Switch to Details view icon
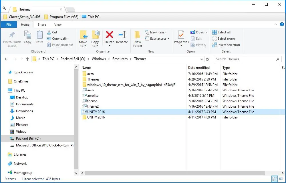 pyautogui.click(x=275, y=179)
